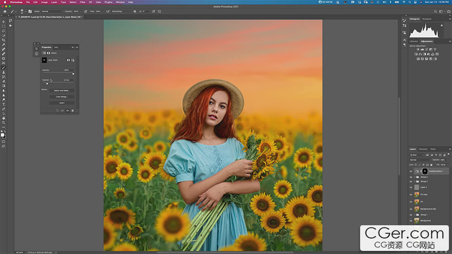Image resolution: width=452 pixels, height=254 pixels.
Task: Toggle visibility of the Layer 2 layer
Action: (x=411, y=187)
